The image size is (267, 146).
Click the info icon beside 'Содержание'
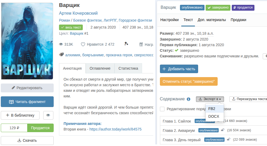point(189,99)
